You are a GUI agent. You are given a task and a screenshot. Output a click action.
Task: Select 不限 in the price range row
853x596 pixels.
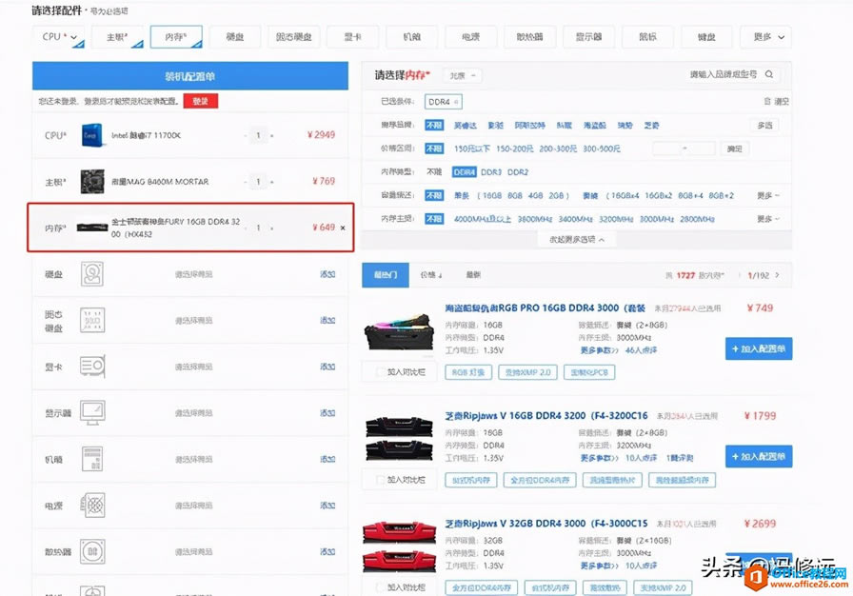coord(434,149)
